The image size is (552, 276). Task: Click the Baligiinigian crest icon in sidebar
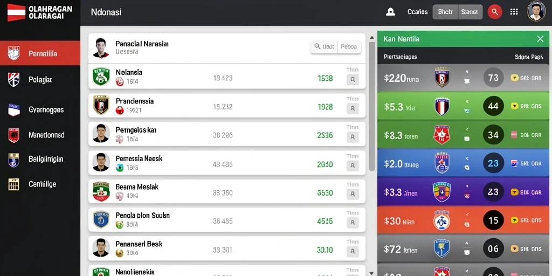click(x=13, y=160)
